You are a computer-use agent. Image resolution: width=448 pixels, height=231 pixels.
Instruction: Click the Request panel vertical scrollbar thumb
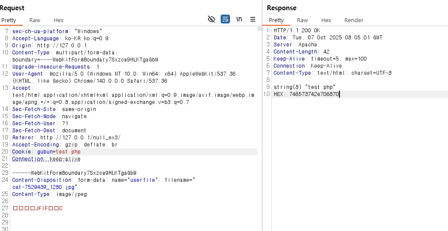(x=260, y=29)
